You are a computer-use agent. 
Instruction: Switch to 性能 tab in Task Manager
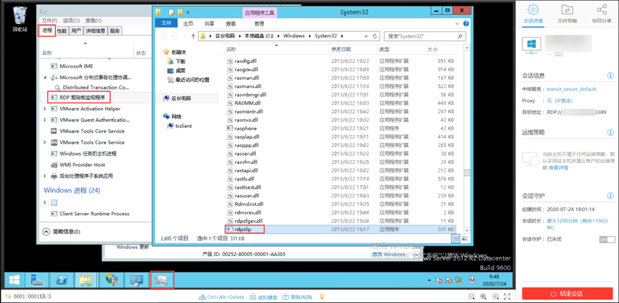coord(62,31)
